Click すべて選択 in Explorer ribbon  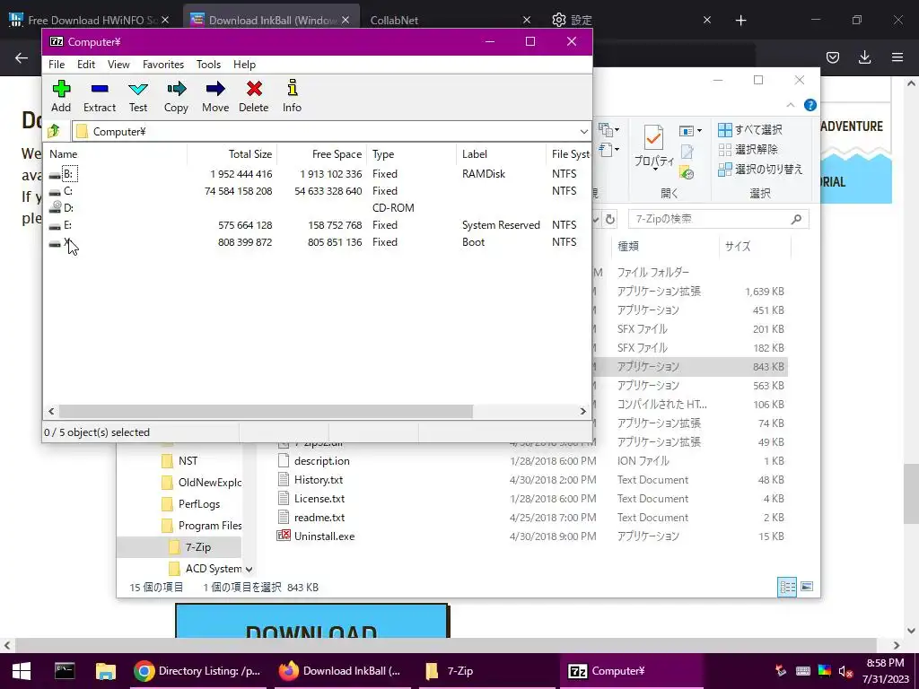750,129
